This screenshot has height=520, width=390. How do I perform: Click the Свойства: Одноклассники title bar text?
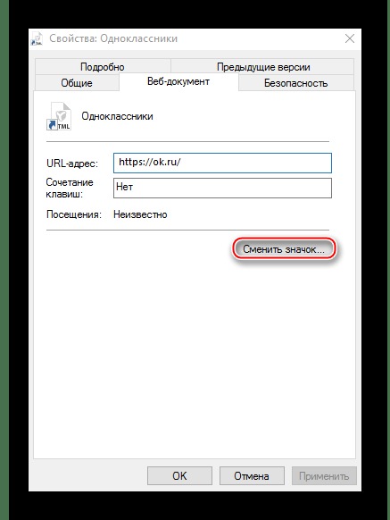pos(113,38)
